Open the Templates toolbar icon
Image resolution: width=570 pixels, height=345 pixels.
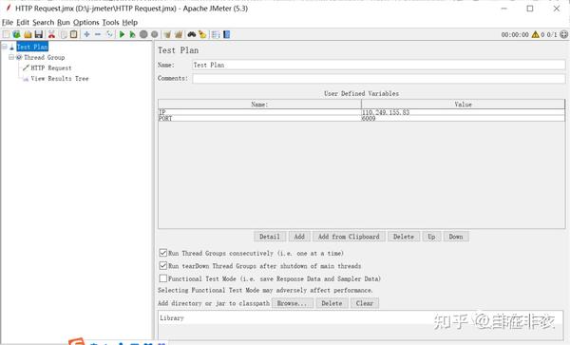[x=17, y=34]
